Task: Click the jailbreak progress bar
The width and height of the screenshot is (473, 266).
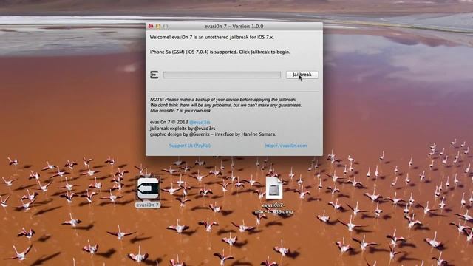Action: coord(222,75)
